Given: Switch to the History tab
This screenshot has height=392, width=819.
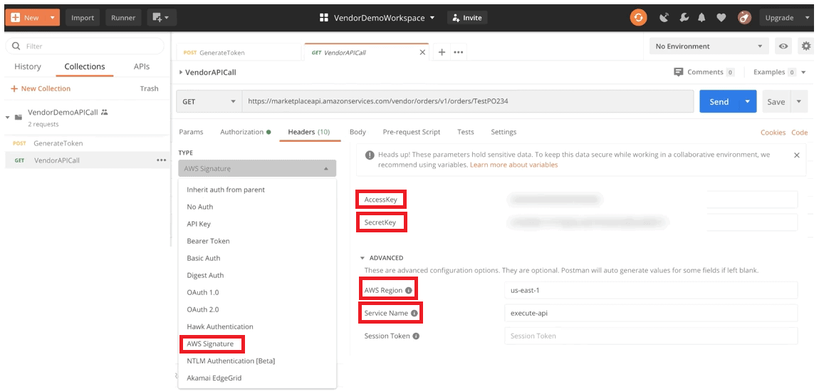Looking at the screenshot, I should (28, 66).
